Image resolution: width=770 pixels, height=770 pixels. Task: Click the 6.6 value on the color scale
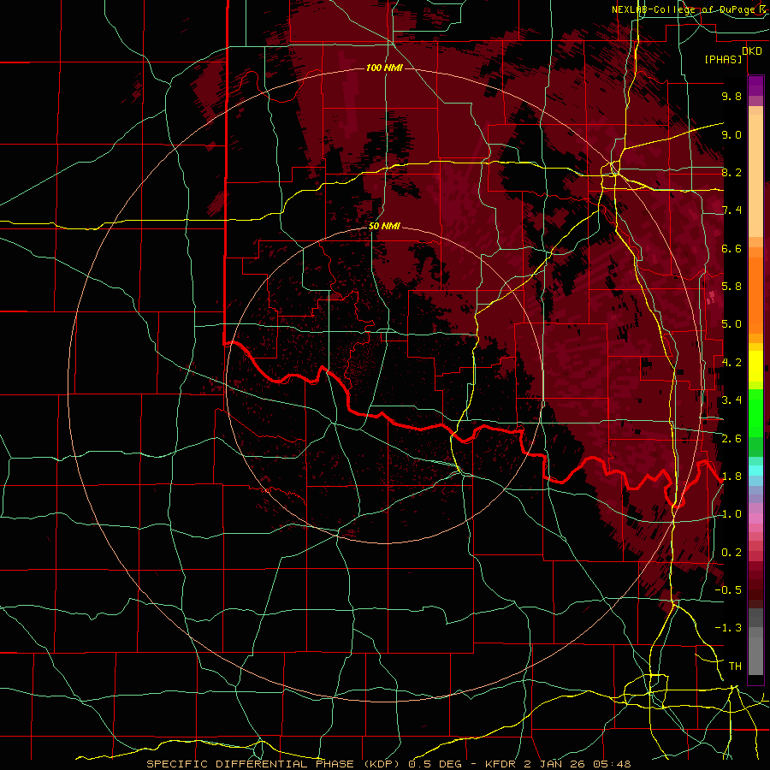(x=731, y=248)
